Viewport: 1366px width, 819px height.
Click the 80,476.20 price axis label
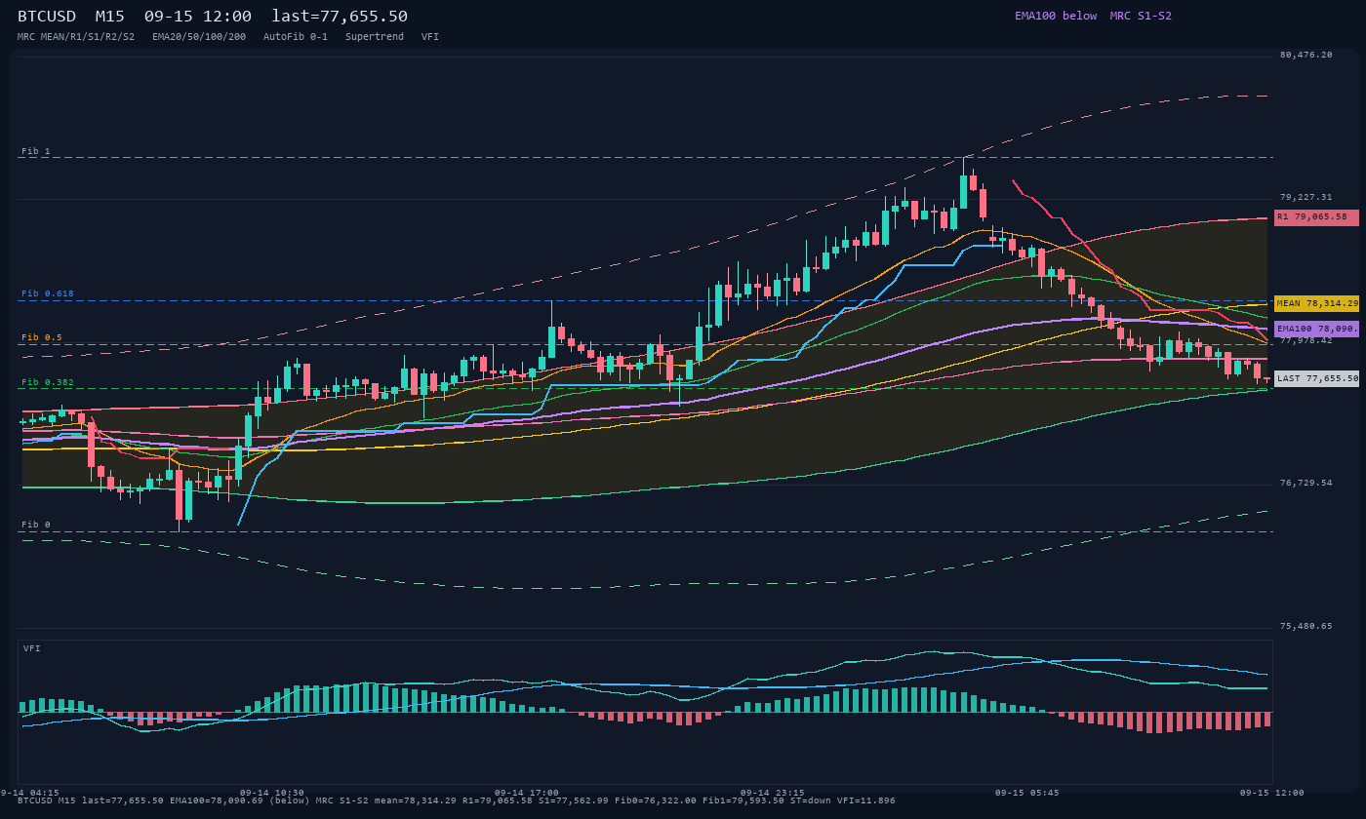tap(1306, 55)
